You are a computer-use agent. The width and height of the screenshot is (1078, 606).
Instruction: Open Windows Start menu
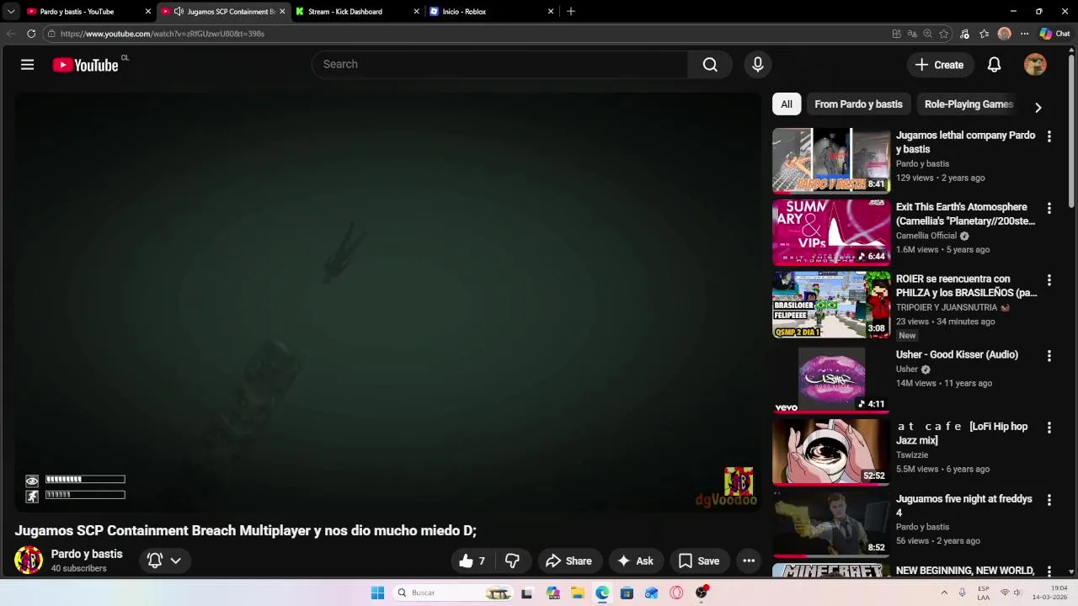(377, 593)
